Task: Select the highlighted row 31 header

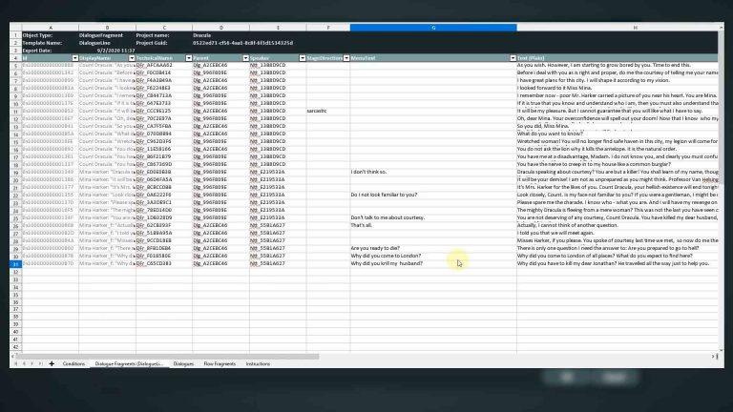Action: click(15, 264)
